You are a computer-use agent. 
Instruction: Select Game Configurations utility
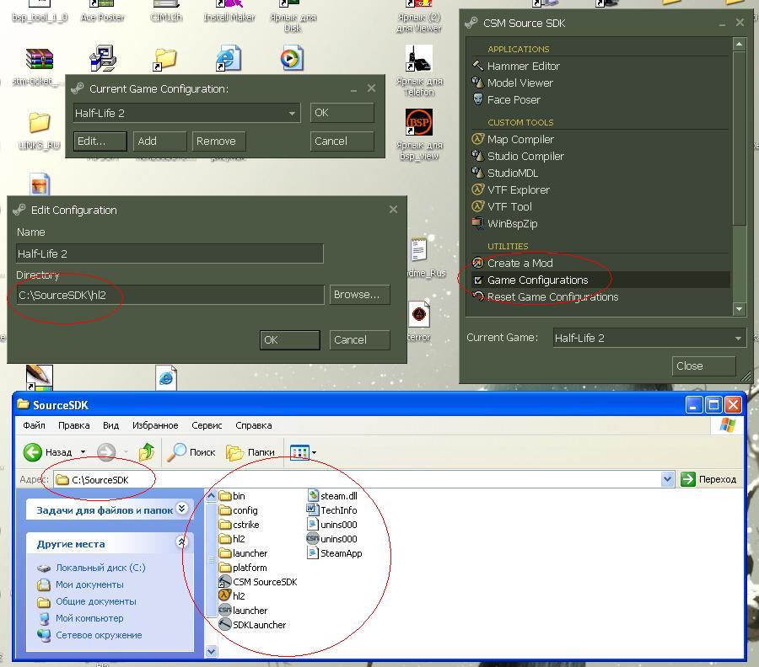(x=600, y=280)
